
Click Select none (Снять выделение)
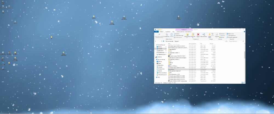coord(231,36)
